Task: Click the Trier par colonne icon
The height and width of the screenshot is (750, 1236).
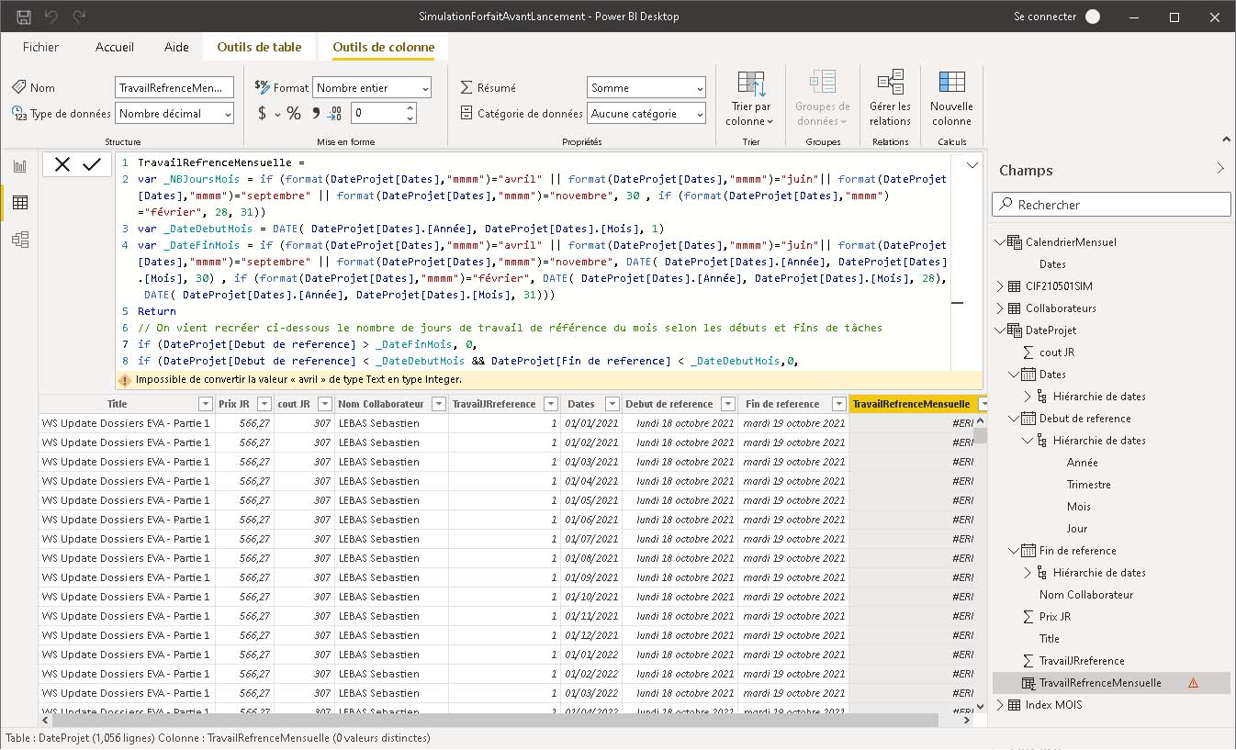Action: [x=751, y=84]
